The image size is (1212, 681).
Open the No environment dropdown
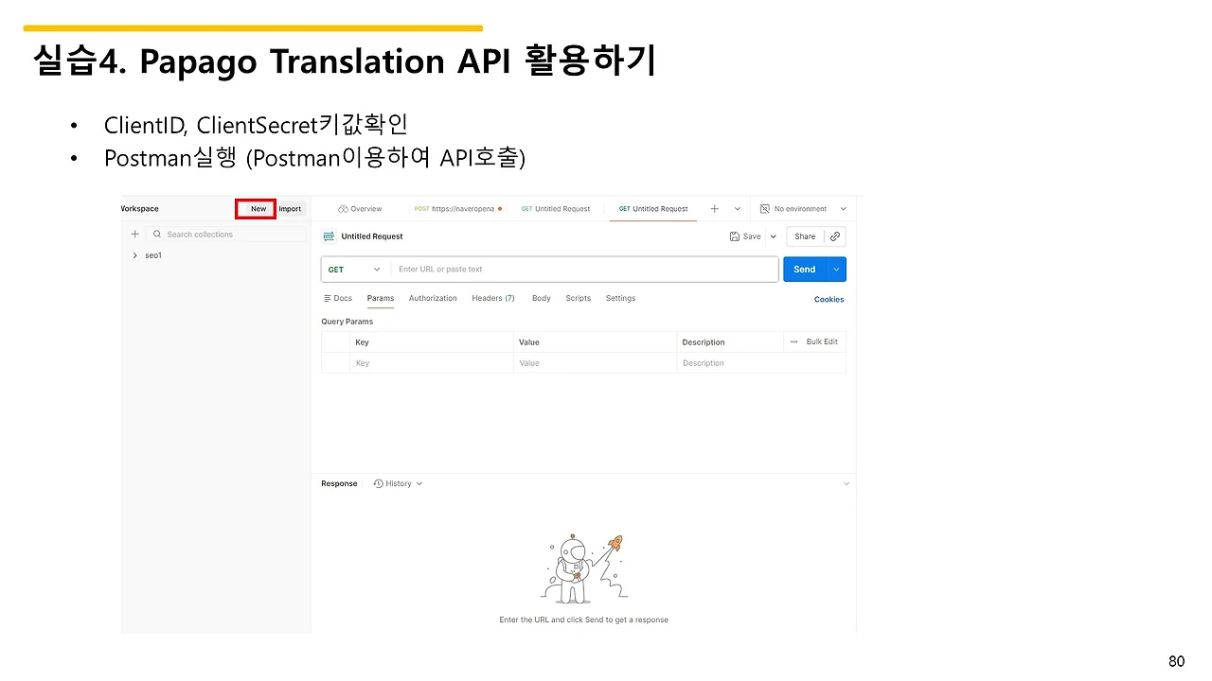804,209
